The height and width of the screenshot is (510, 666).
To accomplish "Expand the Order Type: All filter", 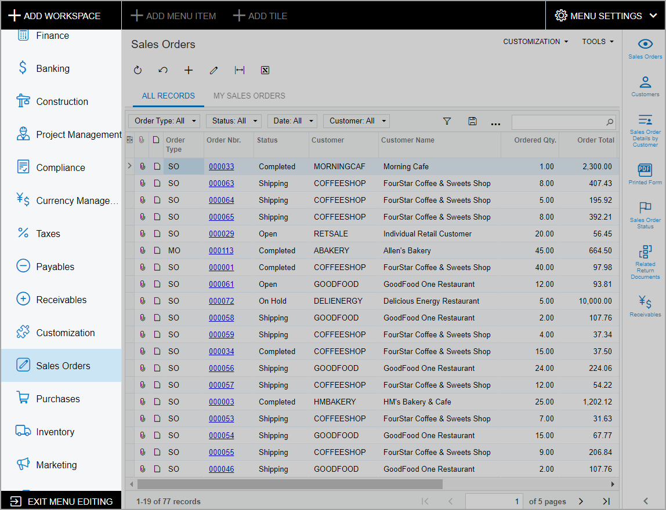I will 164,121.
